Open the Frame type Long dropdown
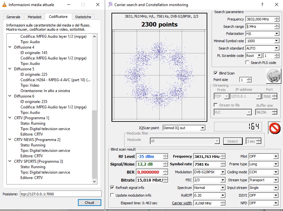 [276, 164]
